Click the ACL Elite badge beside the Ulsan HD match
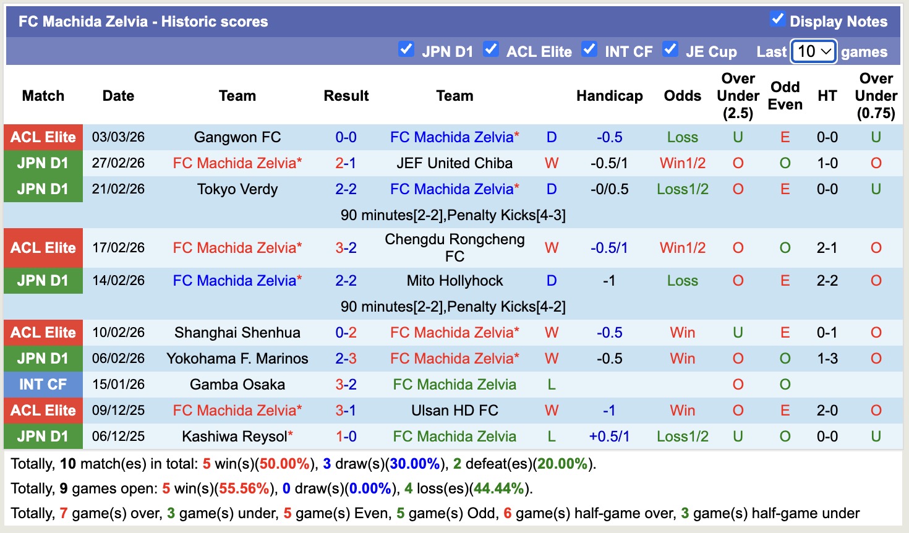Screen dimensions: 909x533 point(43,410)
